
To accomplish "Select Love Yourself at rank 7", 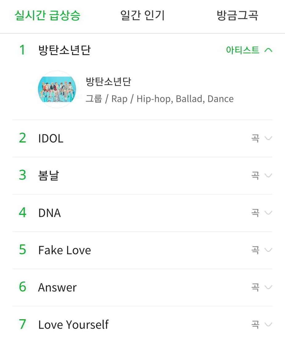I will [73, 324].
